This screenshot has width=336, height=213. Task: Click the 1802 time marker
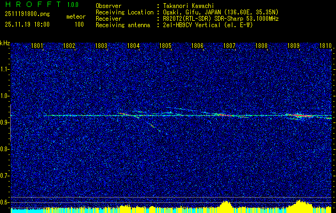click(x=69, y=46)
